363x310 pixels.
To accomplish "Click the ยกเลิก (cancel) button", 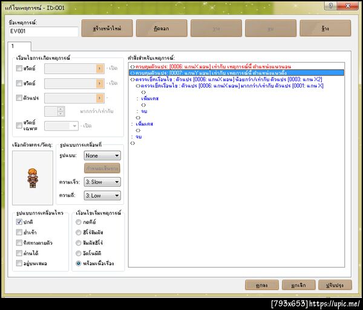I will tap(299, 285).
